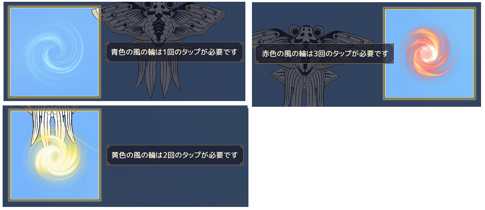This screenshot has height=210, width=485.
Task: Click the gold-framed blue sky thumbnail
Action: [x=55, y=52]
